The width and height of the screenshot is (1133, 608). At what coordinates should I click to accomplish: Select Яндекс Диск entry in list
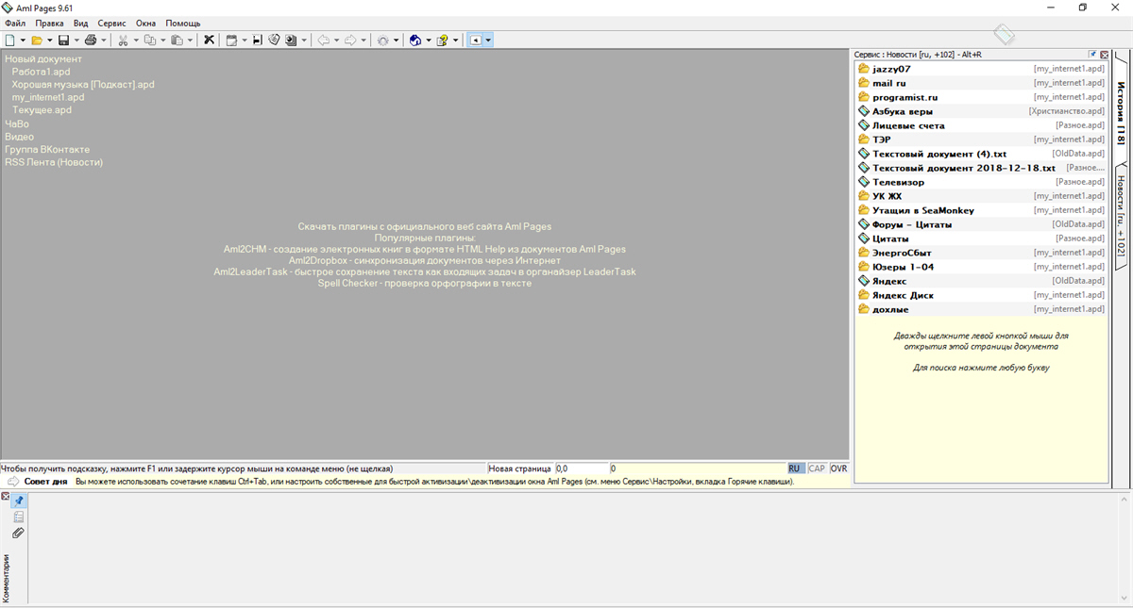point(981,295)
